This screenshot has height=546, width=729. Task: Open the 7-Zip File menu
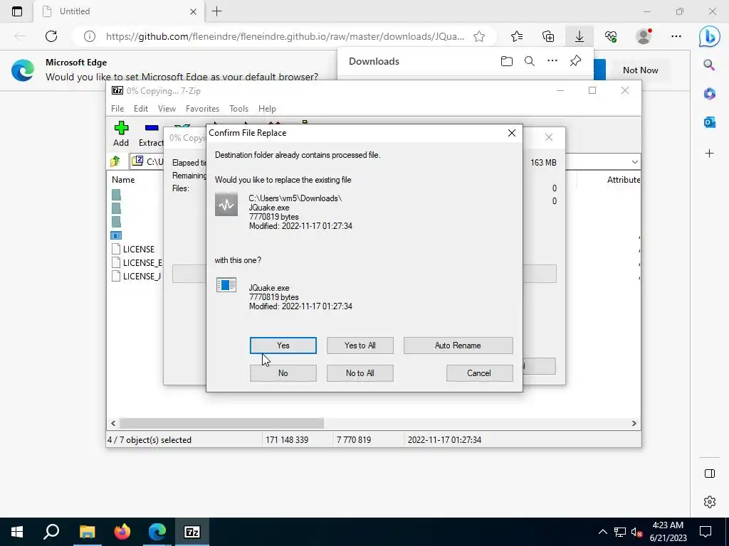point(117,109)
